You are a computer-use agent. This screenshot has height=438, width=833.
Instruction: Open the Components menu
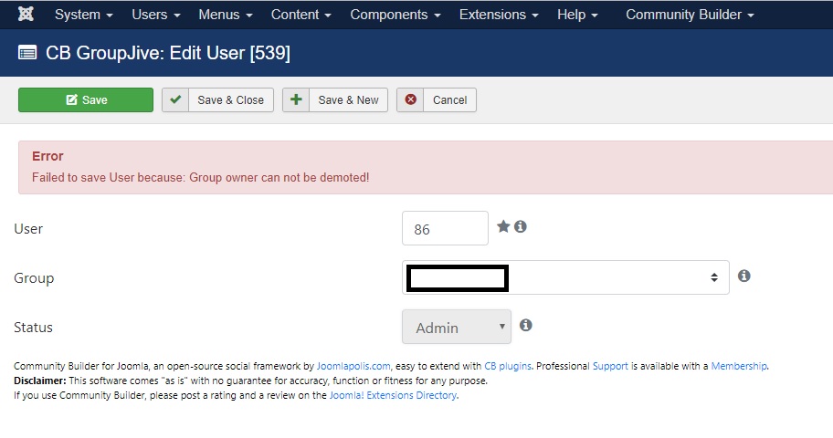[395, 15]
